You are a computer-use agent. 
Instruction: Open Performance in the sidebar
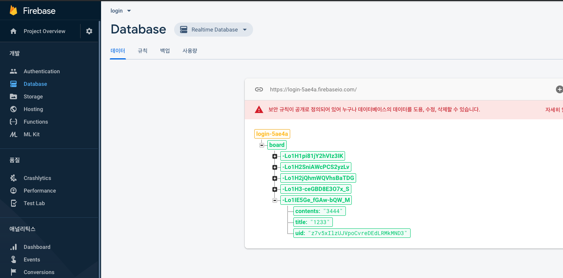point(40,191)
